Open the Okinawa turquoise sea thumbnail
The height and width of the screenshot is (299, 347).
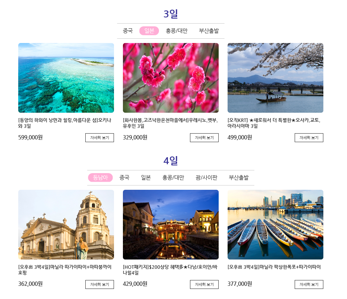[66, 78]
